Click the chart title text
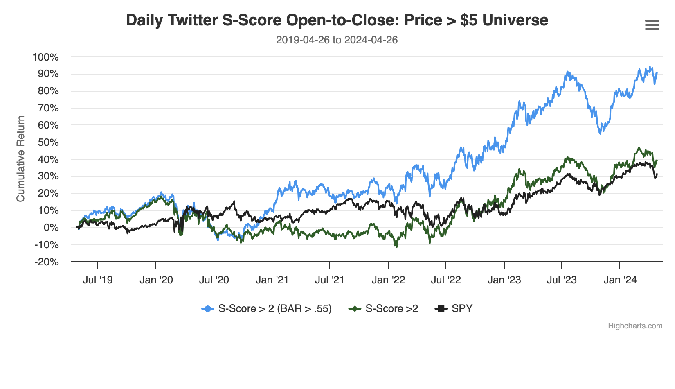Image resolution: width=675 pixels, height=389 pixels. point(337,20)
